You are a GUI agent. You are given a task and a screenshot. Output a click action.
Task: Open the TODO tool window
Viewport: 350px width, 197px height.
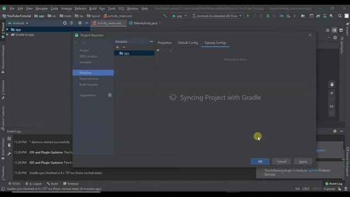[14, 184]
